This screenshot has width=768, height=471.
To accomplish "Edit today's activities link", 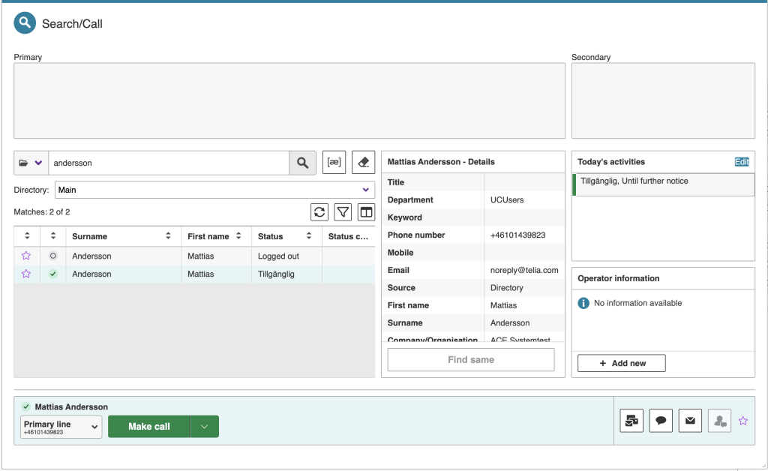I will pos(741,162).
